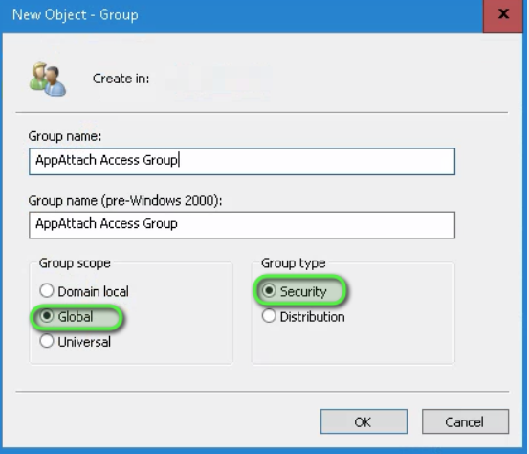Click the 'Group name (pre-Windows 2000):' label
Image resolution: width=529 pixels, height=454 pixels.
pyautogui.click(x=125, y=200)
